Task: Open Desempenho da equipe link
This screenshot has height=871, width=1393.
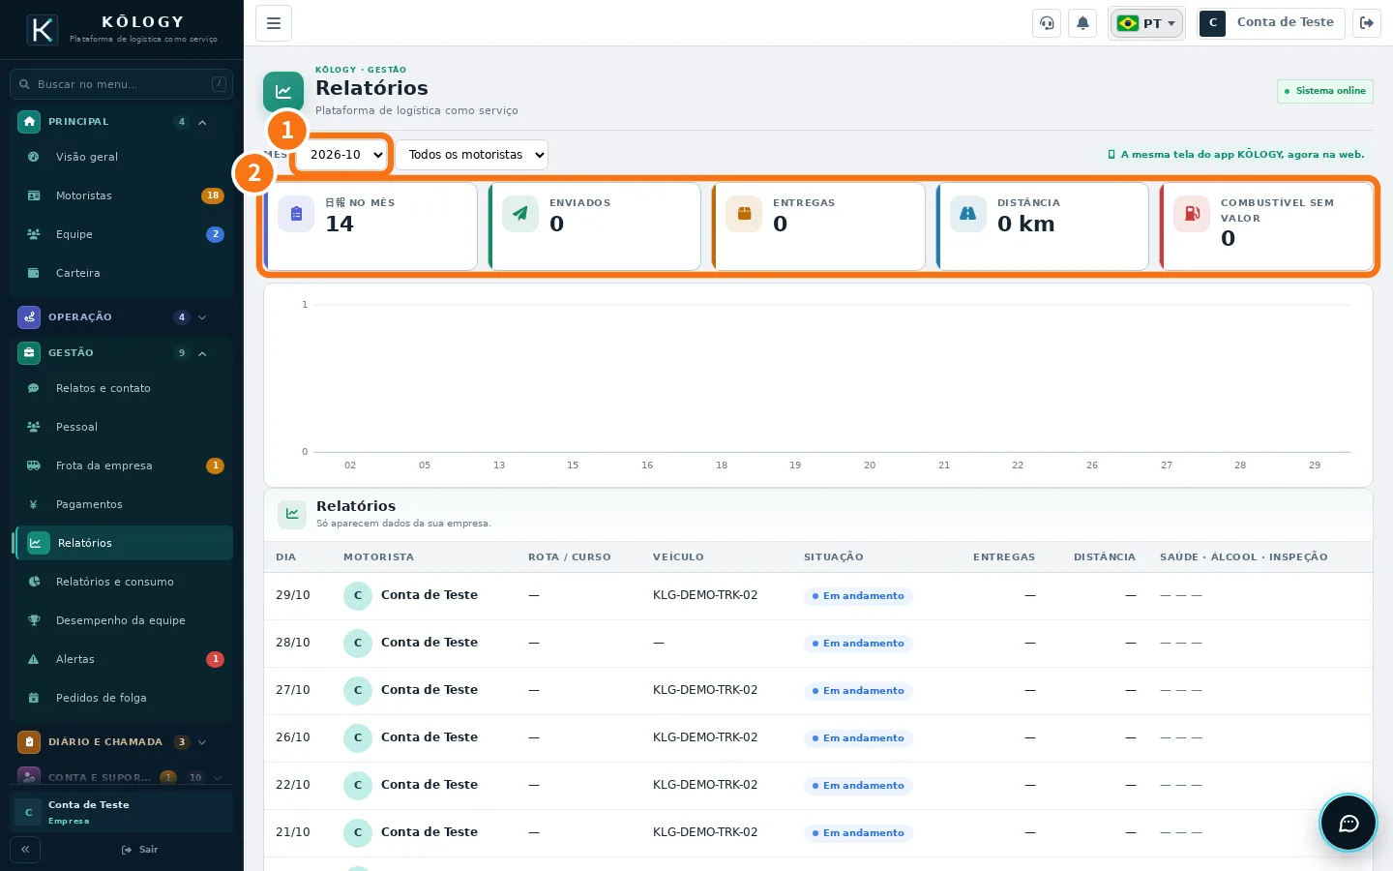Action: coord(122,620)
